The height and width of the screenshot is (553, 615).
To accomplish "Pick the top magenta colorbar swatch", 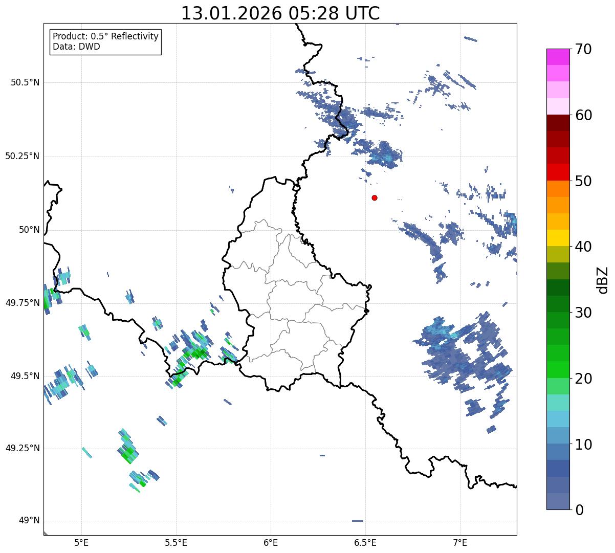I will (x=558, y=57).
